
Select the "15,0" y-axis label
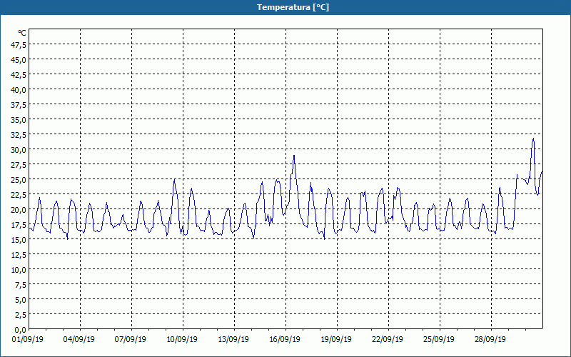pyautogui.click(x=19, y=240)
